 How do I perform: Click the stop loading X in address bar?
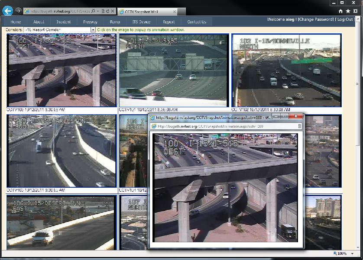[x=112, y=11]
